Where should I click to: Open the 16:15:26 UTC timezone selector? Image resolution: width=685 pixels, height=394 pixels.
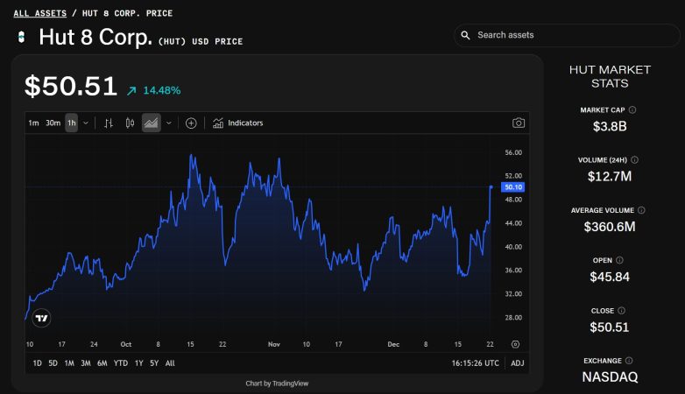click(475, 363)
